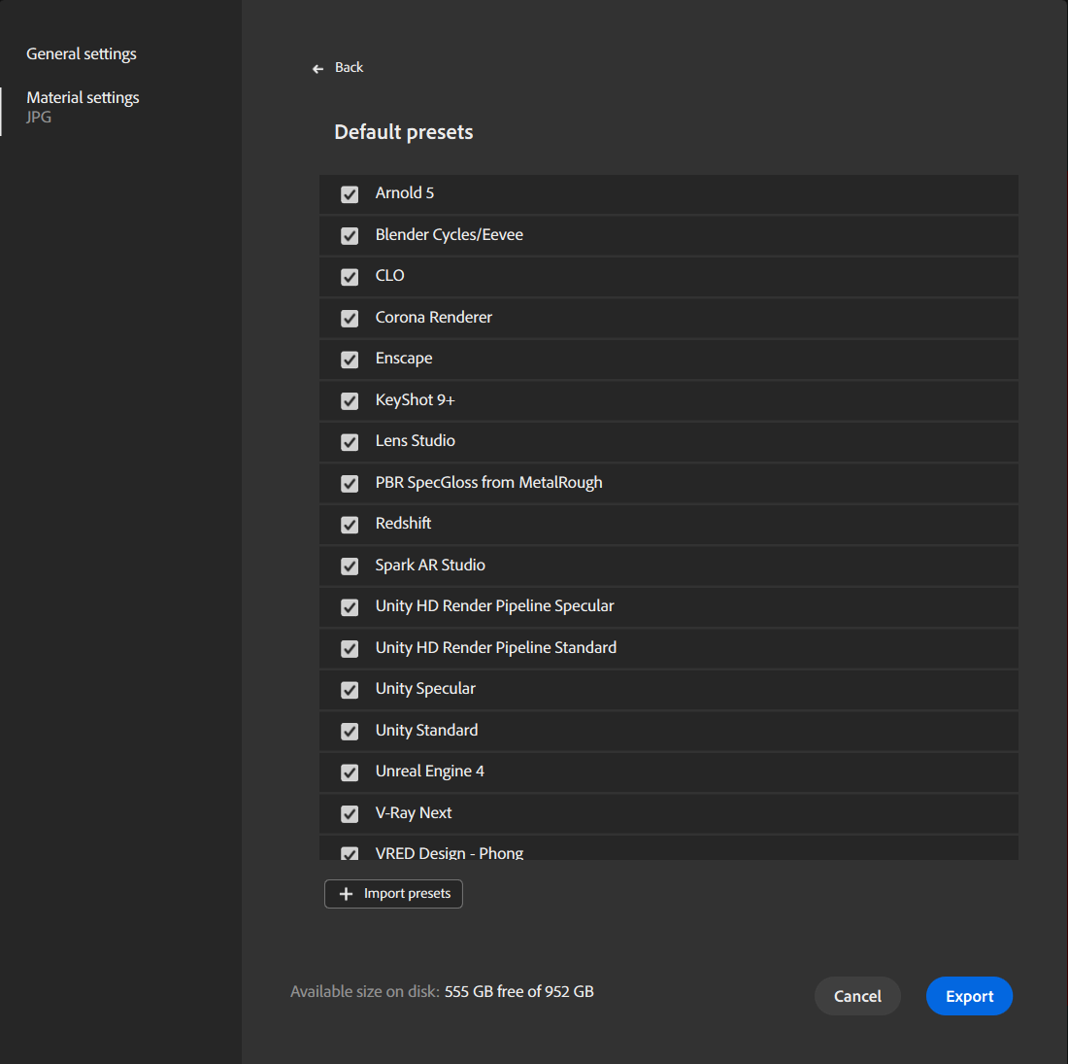Disable the Redshift preset
Screen dimensions: 1068x1064
coord(350,525)
